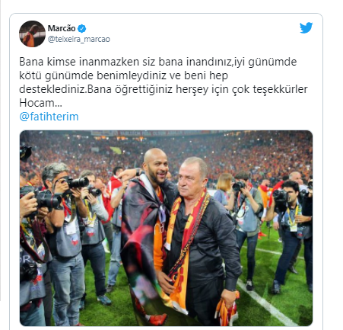Click the blonde woman photographer behind the coach
This screenshot has width=343, height=330.
[x=223, y=188]
